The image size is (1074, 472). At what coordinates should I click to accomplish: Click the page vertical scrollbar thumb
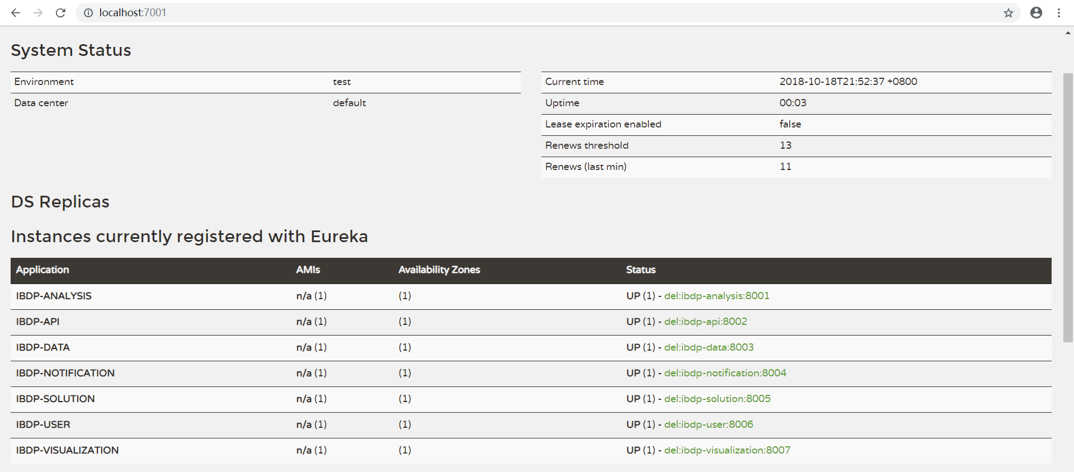(1068, 207)
